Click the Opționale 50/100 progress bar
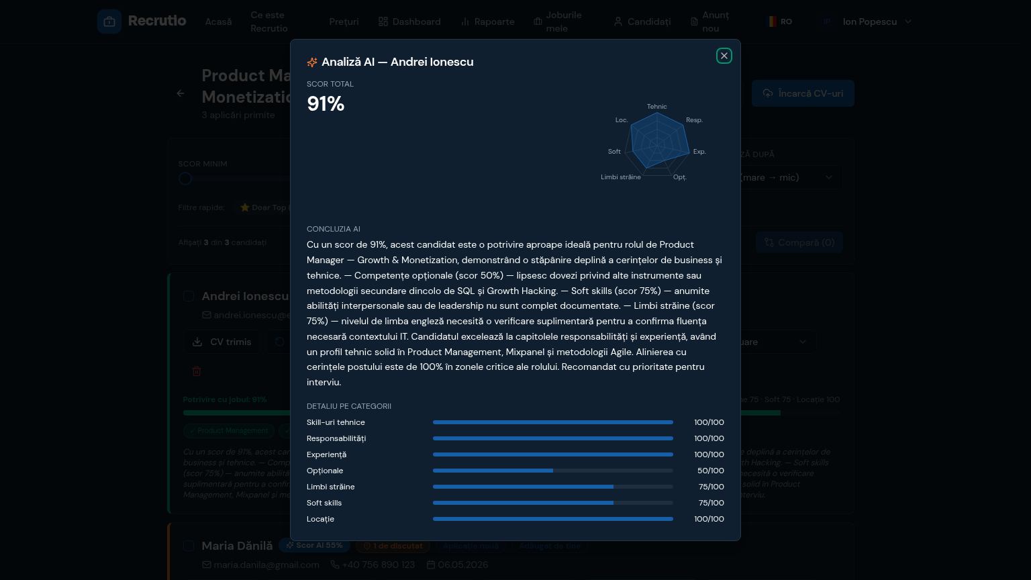This screenshot has width=1031, height=580. 553,471
